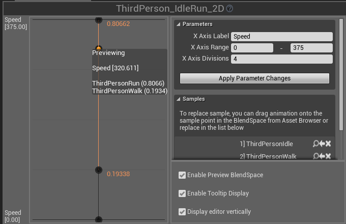346x224 pixels.
Task: Select ThirdPersonIdle sample entry
Action: pos(266,144)
